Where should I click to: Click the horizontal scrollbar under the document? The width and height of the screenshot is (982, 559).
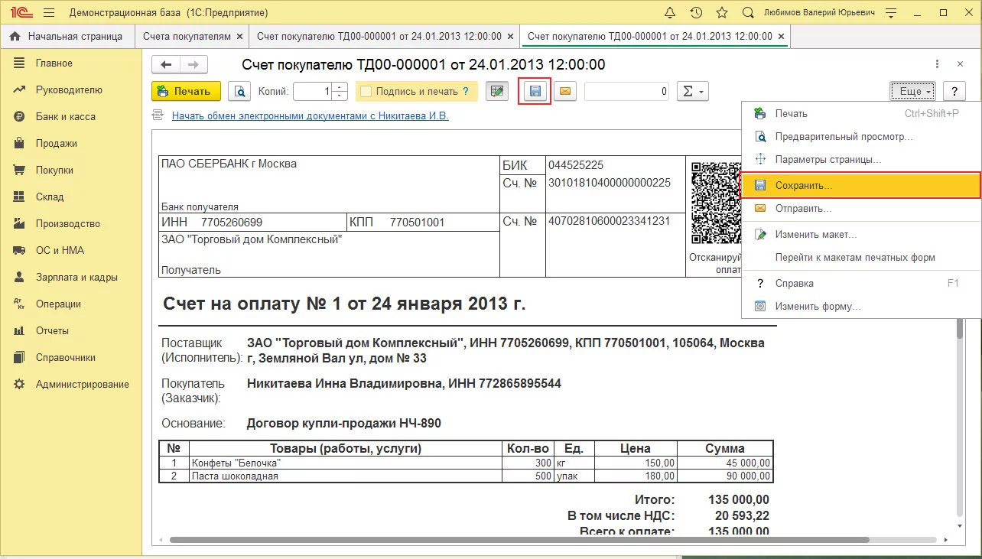(x=520, y=539)
